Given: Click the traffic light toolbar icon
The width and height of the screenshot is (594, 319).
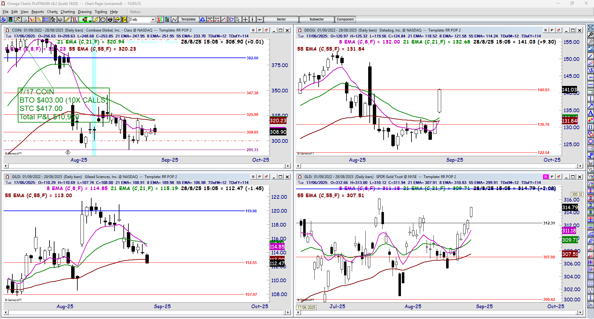Looking at the screenshot, I should pyautogui.click(x=11, y=19).
